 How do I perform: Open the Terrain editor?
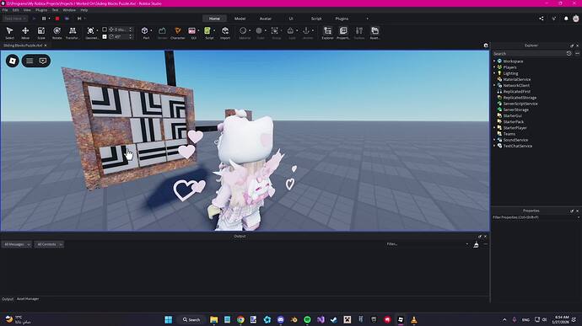tap(162, 33)
